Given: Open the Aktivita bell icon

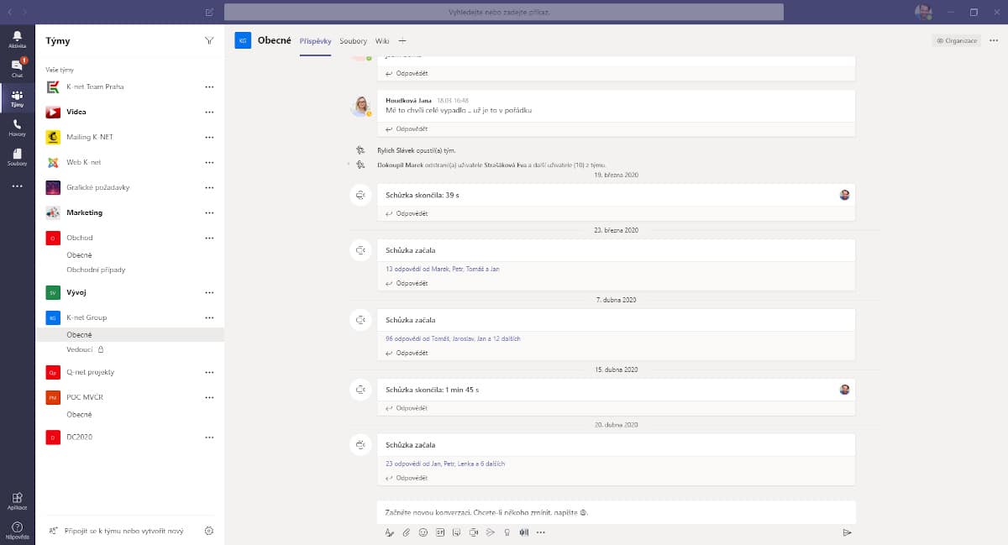Looking at the screenshot, I should (x=17, y=39).
